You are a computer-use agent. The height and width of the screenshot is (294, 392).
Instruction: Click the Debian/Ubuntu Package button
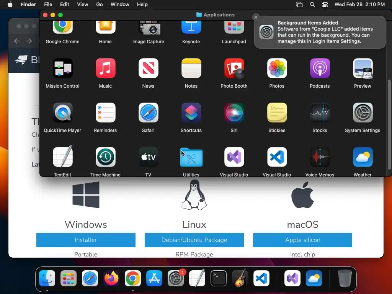(194, 240)
